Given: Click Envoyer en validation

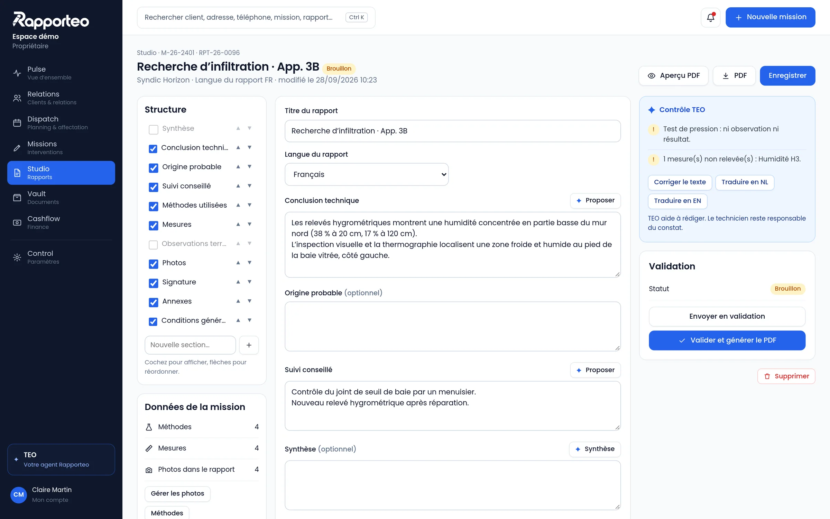Looking at the screenshot, I should (x=727, y=316).
